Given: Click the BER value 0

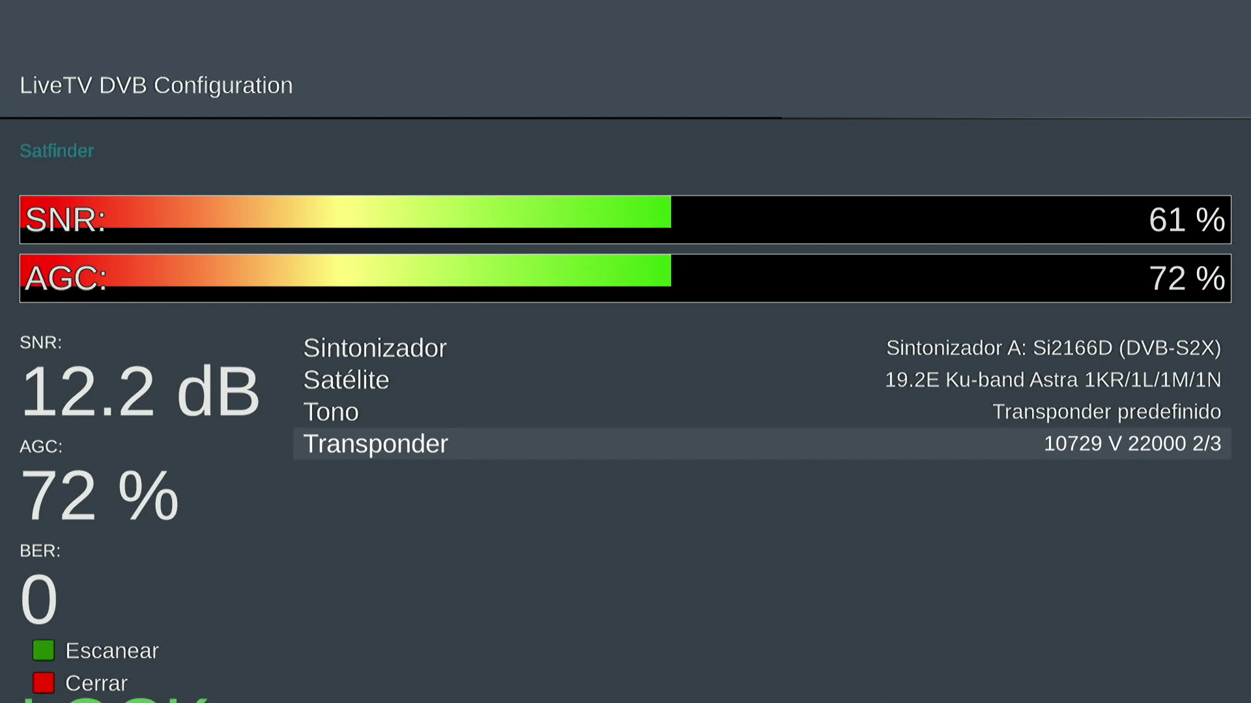Looking at the screenshot, I should (39, 599).
